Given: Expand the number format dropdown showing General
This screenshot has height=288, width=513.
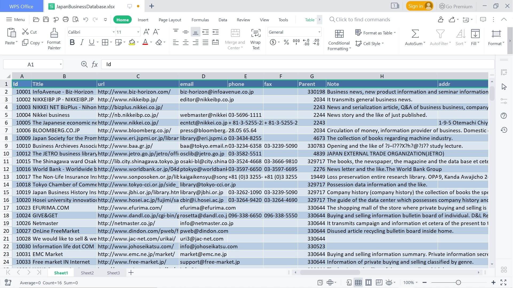Looking at the screenshot, I should [x=319, y=32].
